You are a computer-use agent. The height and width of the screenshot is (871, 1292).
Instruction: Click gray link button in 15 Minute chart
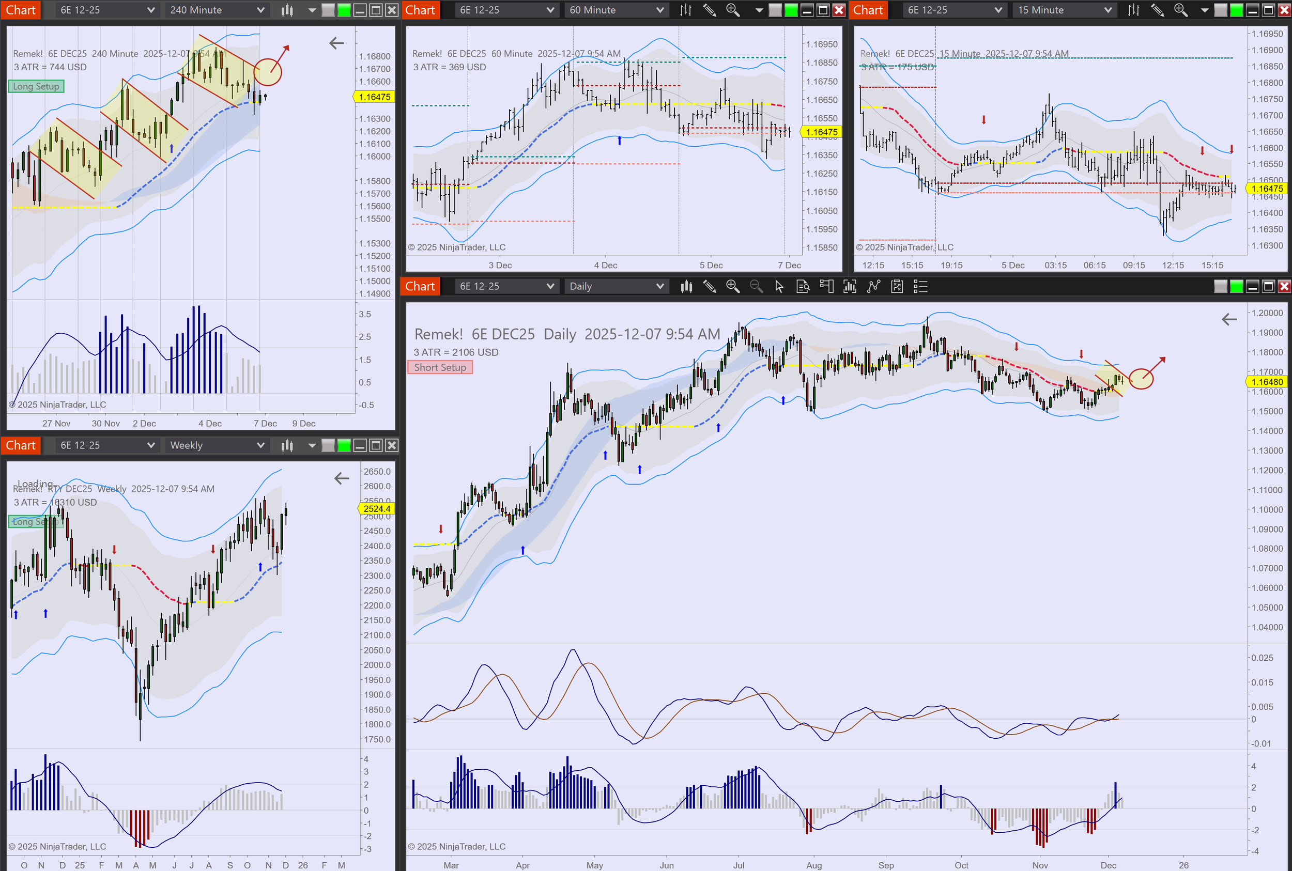pyautogui.click(x=1221, y=10)
